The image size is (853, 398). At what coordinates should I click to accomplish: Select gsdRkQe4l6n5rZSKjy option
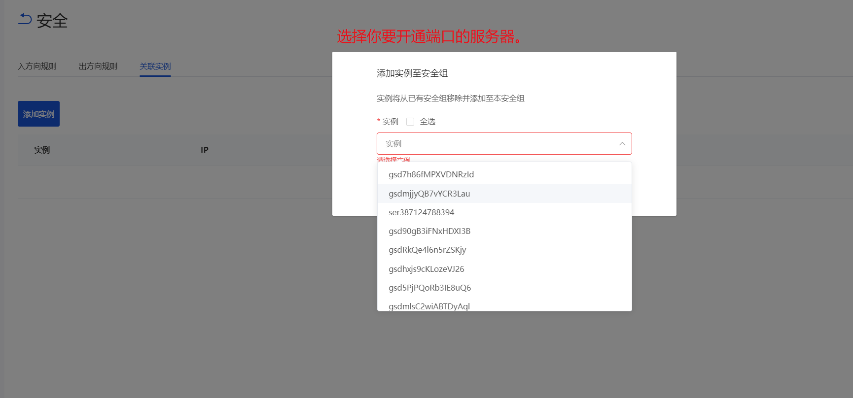click(x=504, y=250)
